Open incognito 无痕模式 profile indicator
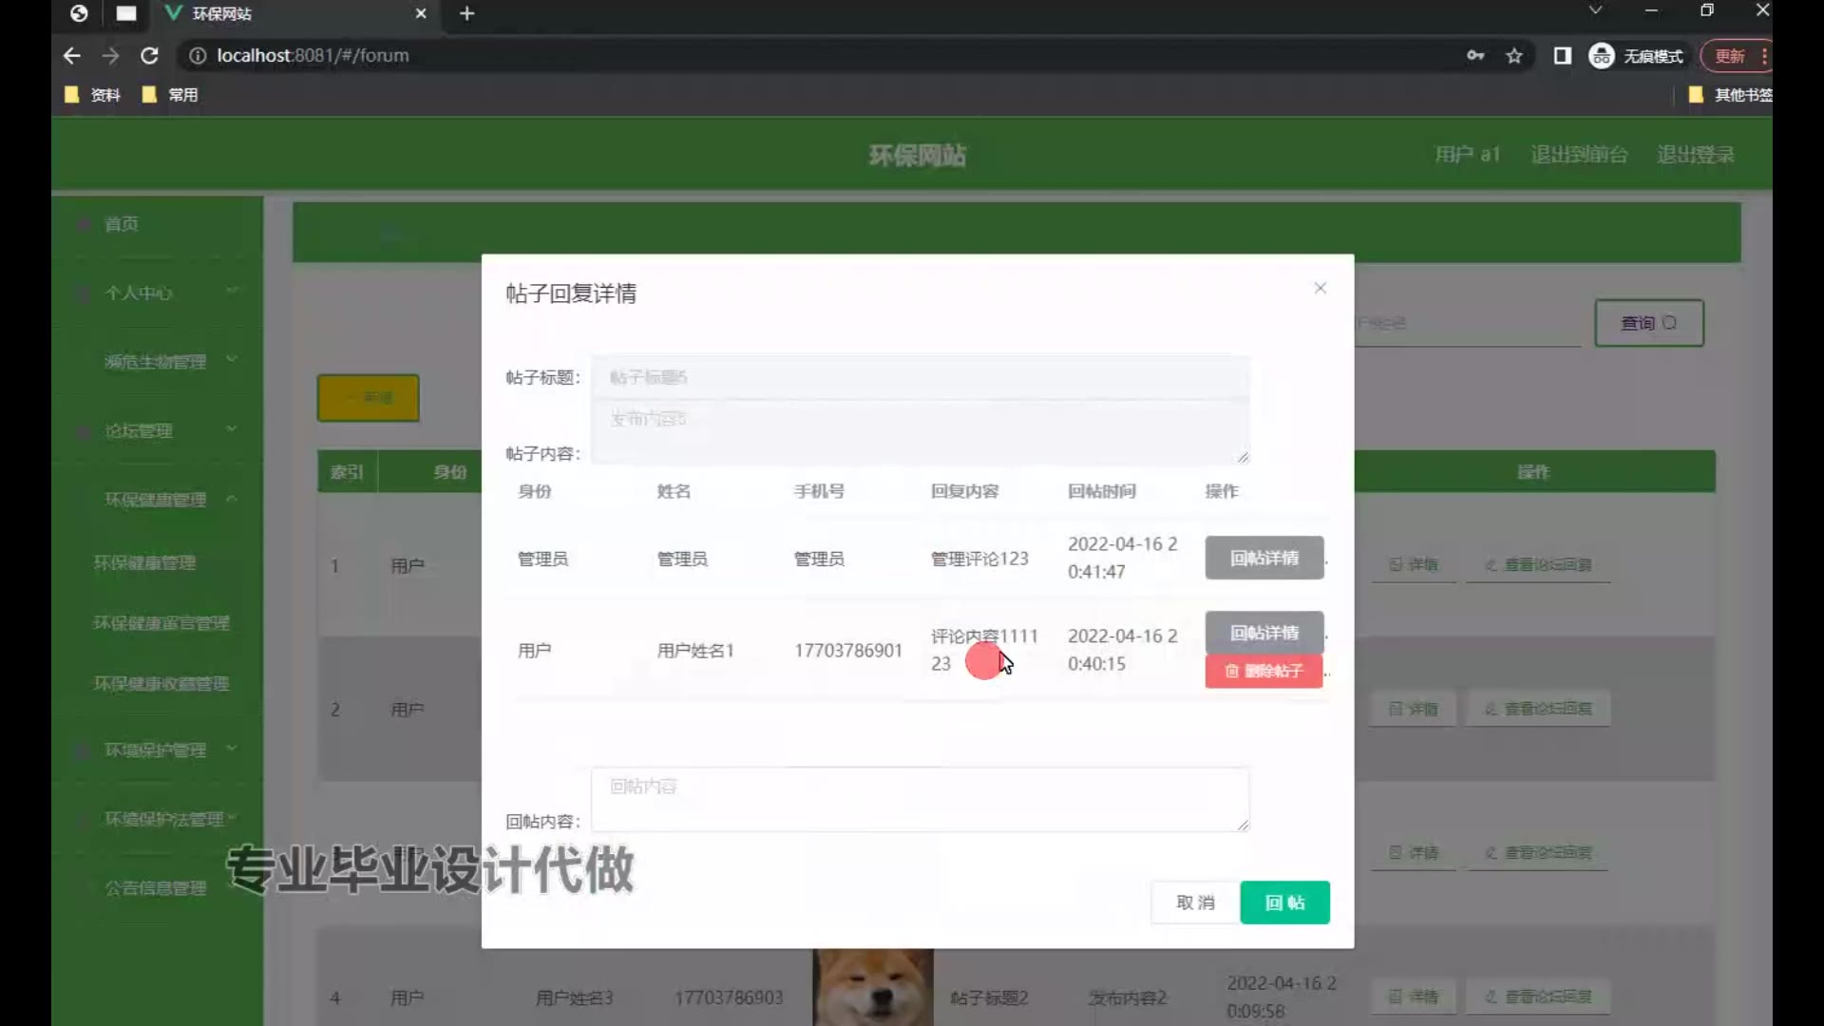The height and width of the screenshot is (1026, 1824). (1636, 56)
